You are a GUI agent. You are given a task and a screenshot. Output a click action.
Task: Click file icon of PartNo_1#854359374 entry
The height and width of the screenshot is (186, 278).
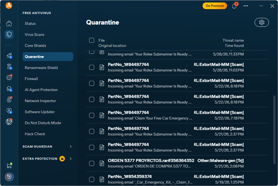tap(102, 179)
